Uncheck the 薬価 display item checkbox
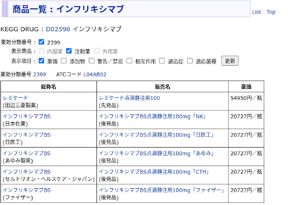290x205 pixels. 41,61
